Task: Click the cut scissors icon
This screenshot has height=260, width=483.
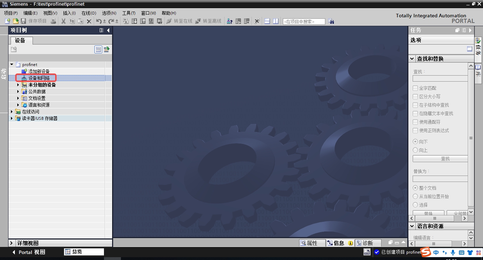Action: tap(64, 21)
